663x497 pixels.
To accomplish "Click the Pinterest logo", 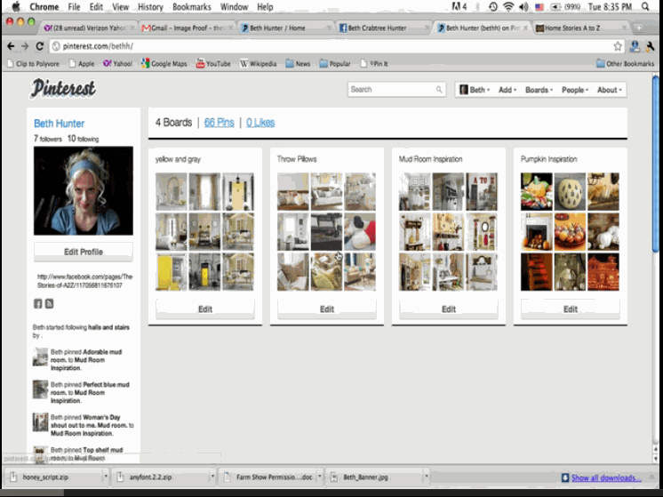I will 63,89.
